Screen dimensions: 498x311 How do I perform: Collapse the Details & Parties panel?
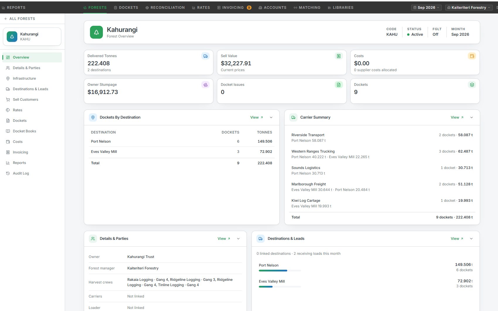tap(238, 239)
